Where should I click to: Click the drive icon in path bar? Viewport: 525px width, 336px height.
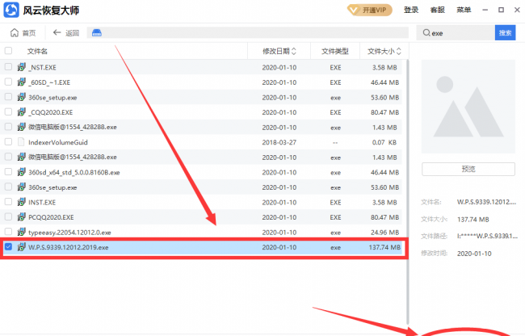click(x=97, y=33)
